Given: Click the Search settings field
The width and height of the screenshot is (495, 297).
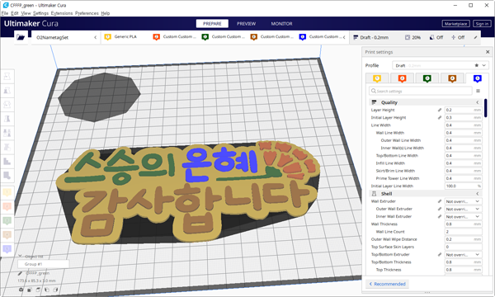Looking at the screenshot, I should (421, 91).
